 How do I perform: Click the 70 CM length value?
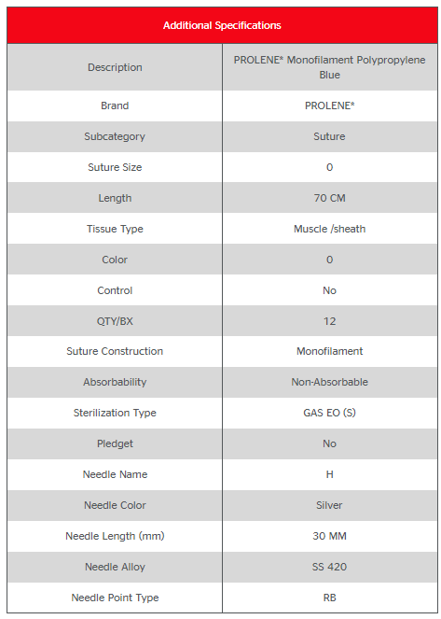click(329, 198)
